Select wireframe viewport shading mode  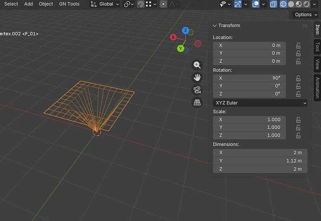click(283, 4)
